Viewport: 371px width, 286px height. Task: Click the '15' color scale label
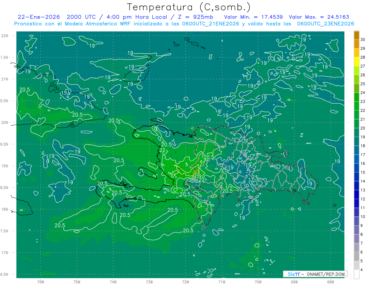click(x=363, y=172)
